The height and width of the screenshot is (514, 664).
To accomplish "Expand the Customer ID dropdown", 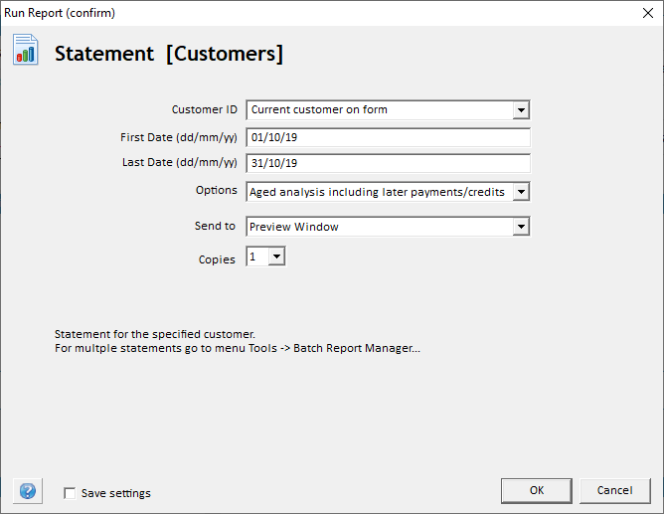I will [521, 109].
